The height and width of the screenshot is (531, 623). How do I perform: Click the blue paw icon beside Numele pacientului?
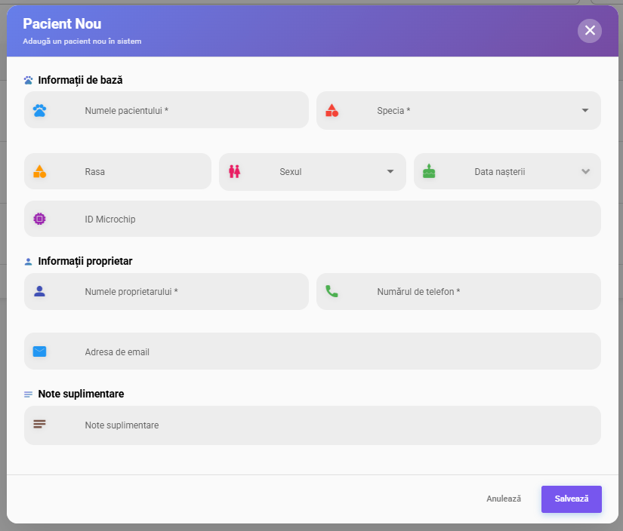pyautogui.click(x=39, y=110)
